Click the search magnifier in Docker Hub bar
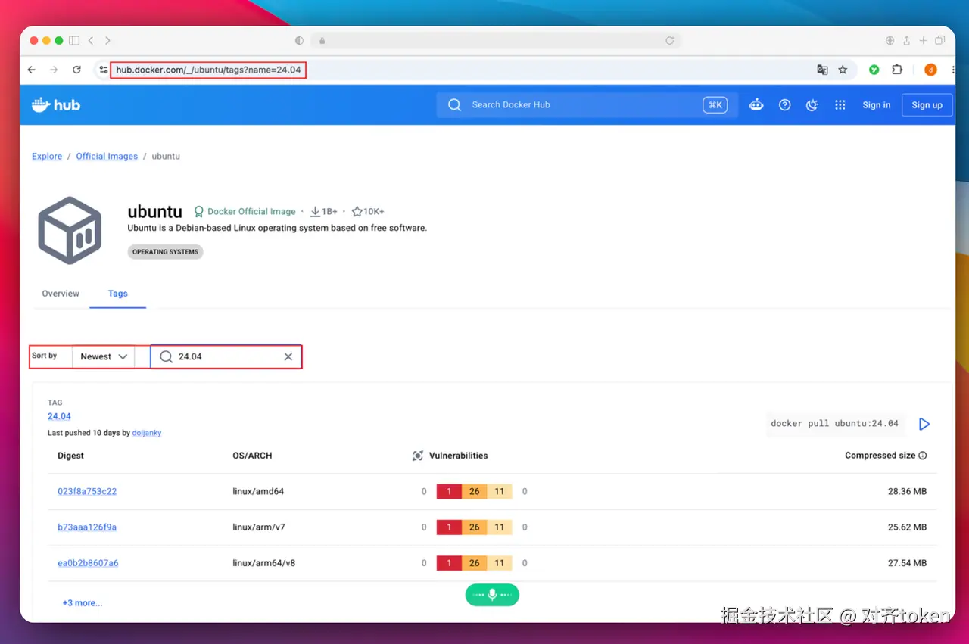 click(454, 105)
